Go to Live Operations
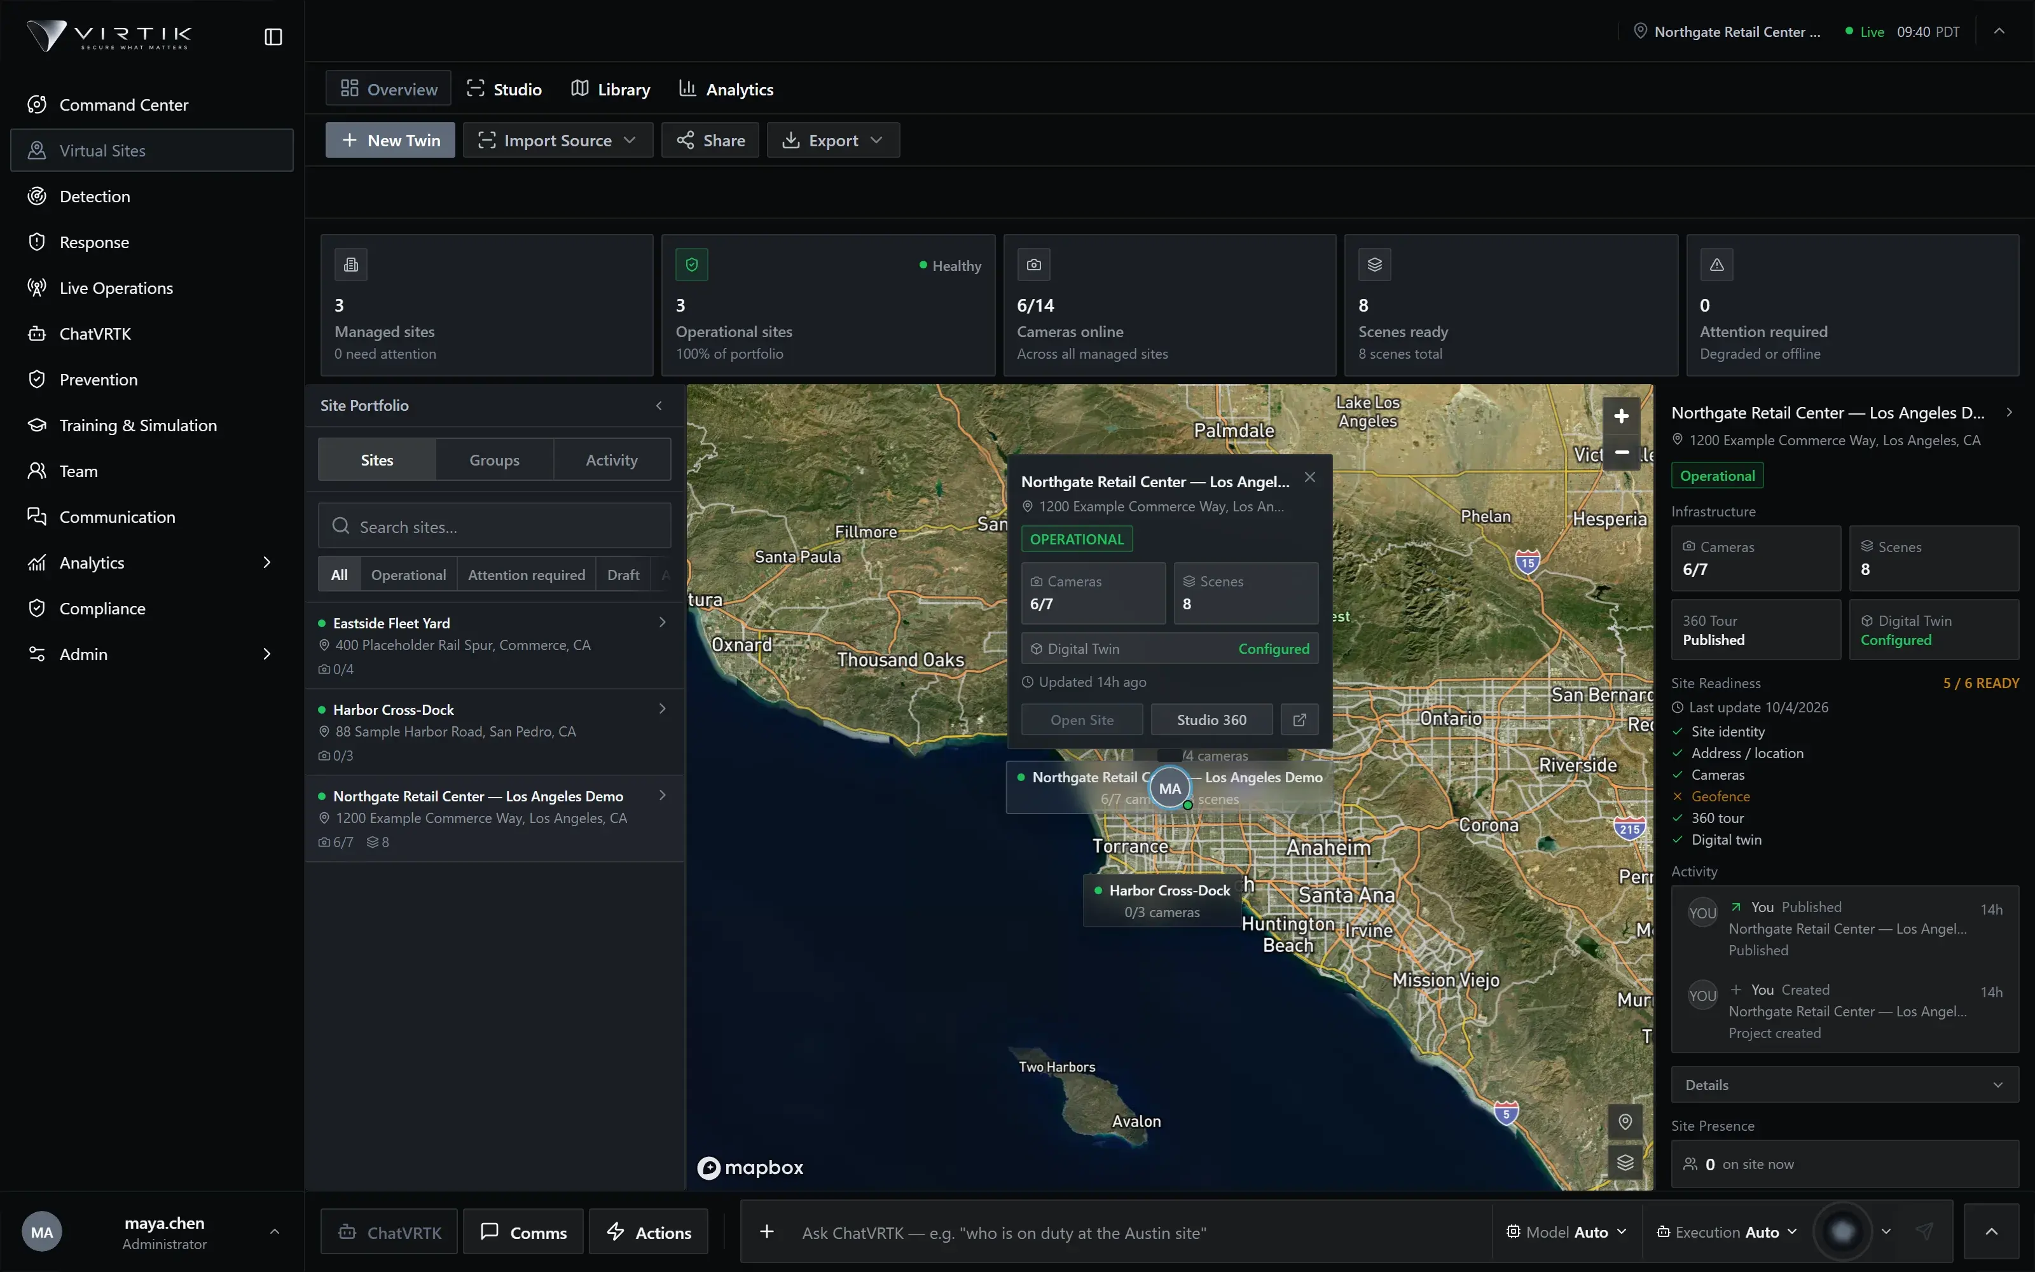Image resolution: width=2035 pixels, height=1272 pixels. [151, 287]
